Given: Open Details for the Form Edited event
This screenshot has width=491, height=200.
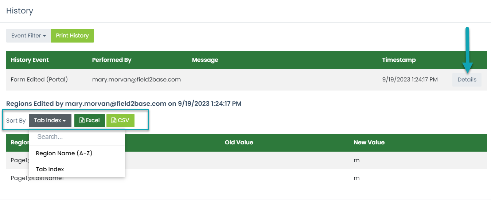Looking at the screenshot, I should (467, 80).
